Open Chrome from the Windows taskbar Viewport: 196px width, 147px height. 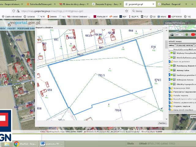pos(16,143)
